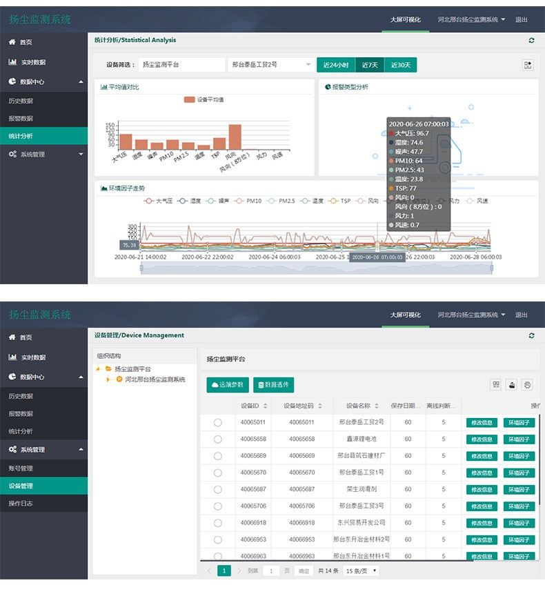Select radio button for device 40065011

pyautogui.click(x=218, y=422)
